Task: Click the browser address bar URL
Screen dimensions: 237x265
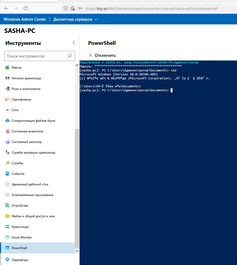Action: [x=151, y=8]
